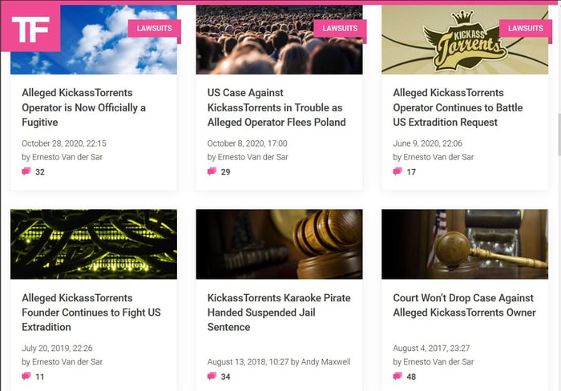Click comment bubble icon beside 17 comments
This screenshot has height=391, width=561.
click(398, 171)
